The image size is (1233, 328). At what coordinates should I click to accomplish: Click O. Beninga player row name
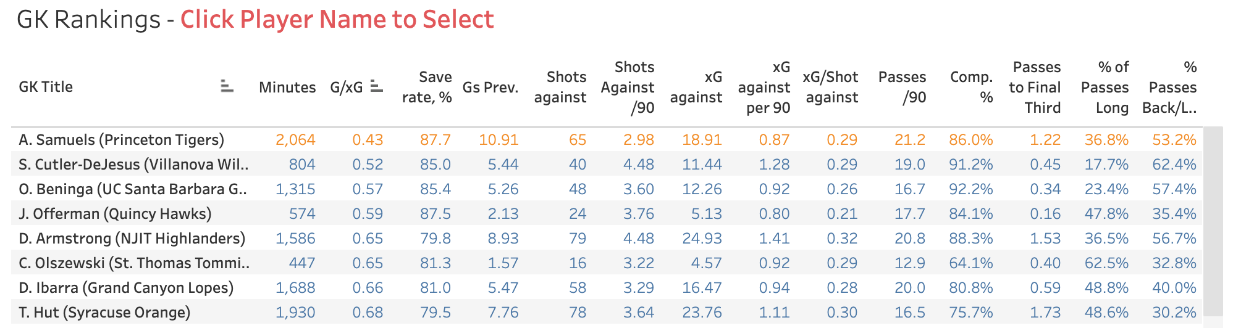click(133, 189)
